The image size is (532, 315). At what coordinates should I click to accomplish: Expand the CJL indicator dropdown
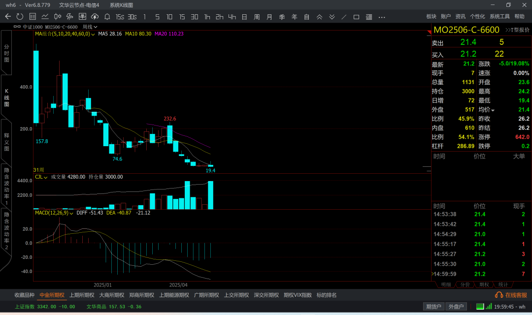coord(45,177)
